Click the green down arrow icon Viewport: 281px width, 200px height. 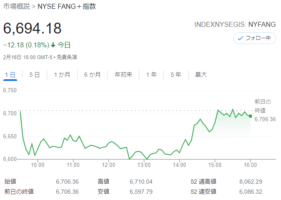[x=53, y=45]
